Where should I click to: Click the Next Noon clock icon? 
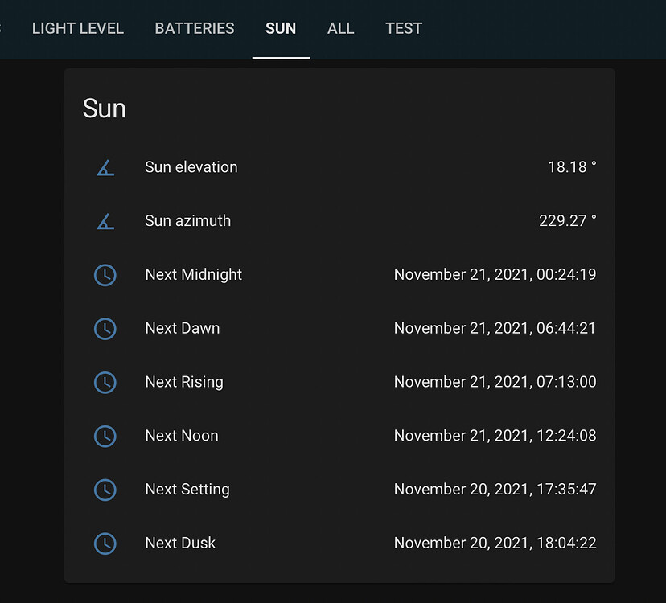click(105, 437)
